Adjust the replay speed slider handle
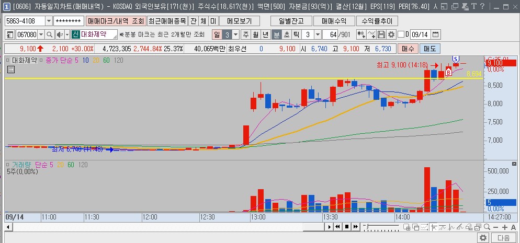Viewport: 520px width, 243px height. 366,227
